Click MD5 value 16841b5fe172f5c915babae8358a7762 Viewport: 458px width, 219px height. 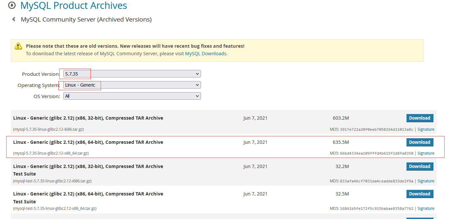(x=376, y=209)
